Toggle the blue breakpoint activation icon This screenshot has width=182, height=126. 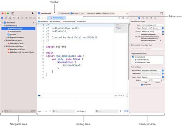[x=39, y=96]
